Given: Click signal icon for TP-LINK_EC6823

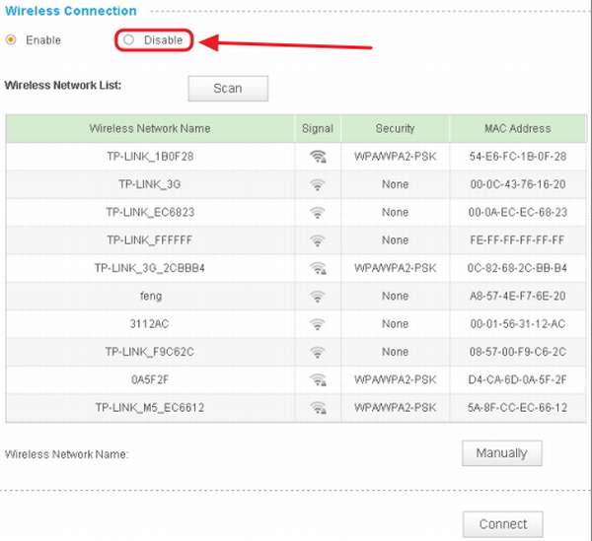Looking at the screenshot, I should 317,212.
